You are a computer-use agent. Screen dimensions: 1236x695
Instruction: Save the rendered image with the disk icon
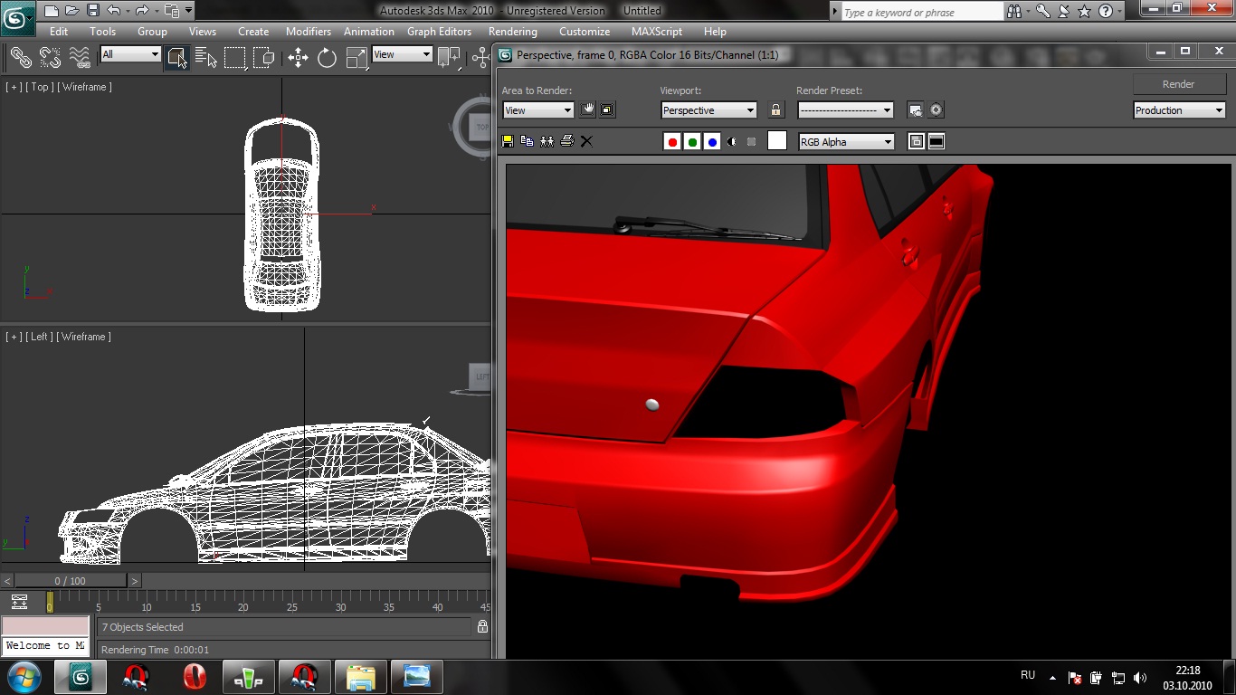pos(508,141)
